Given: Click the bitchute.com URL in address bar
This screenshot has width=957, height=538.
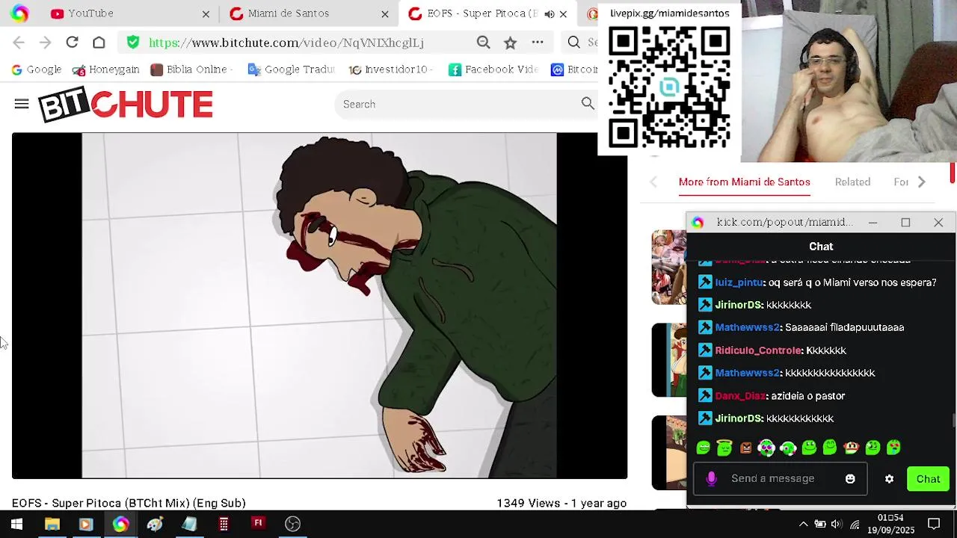Looking at the screenshot, I should tap(286, 43).
